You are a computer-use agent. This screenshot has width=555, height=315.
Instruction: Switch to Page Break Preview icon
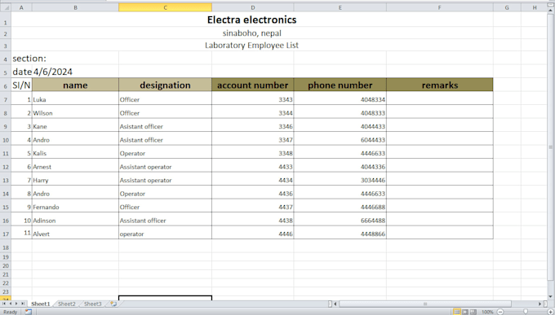click(473, 312)
